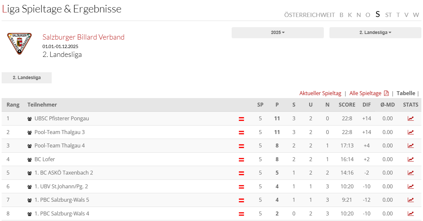
Task: Show the Tabelle view
Action: pos(406,93)
